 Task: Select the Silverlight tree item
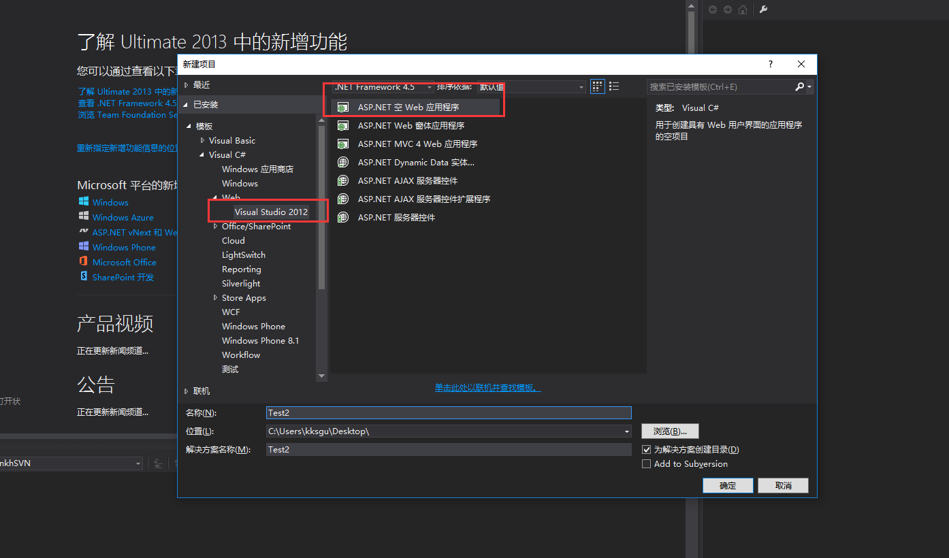241,284
